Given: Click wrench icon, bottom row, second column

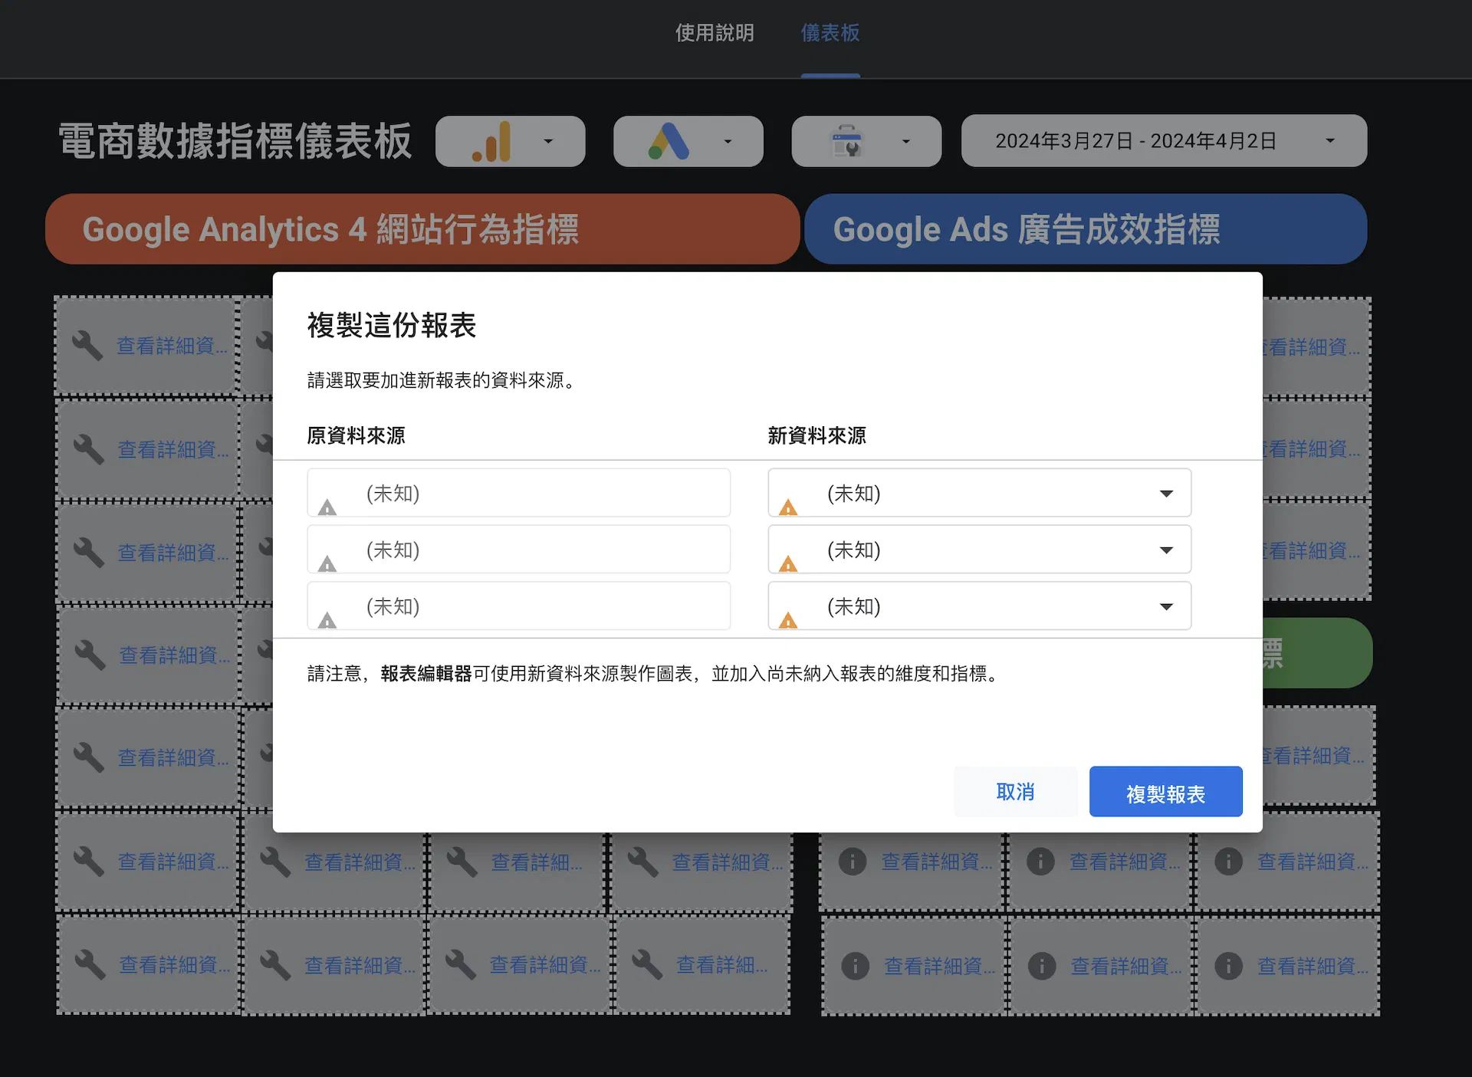Looking at the screenshot, I should (x=275, y=965).
